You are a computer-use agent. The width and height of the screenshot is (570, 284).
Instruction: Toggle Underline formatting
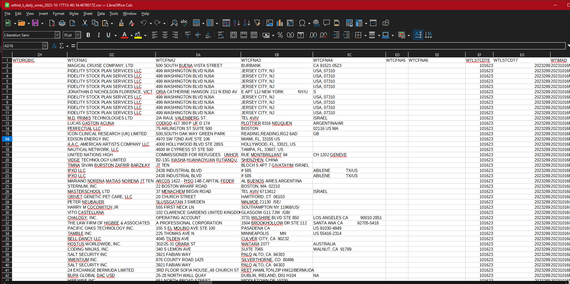click(x=108, y=35)
